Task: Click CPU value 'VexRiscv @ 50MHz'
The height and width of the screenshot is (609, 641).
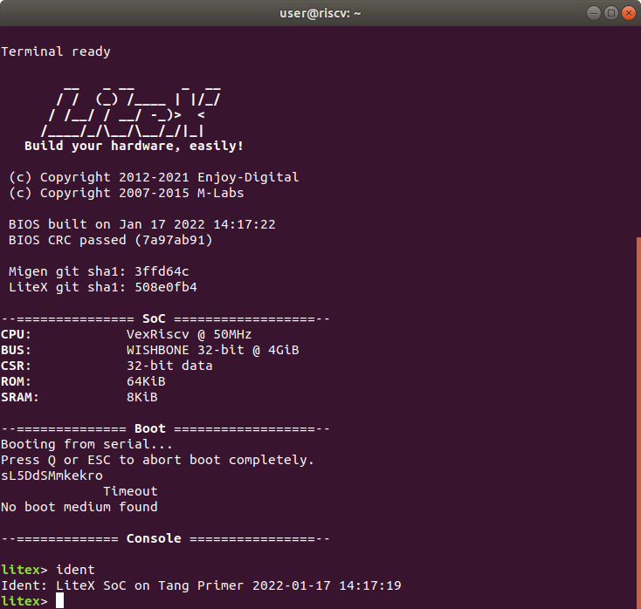Action: tap(189, 334)
